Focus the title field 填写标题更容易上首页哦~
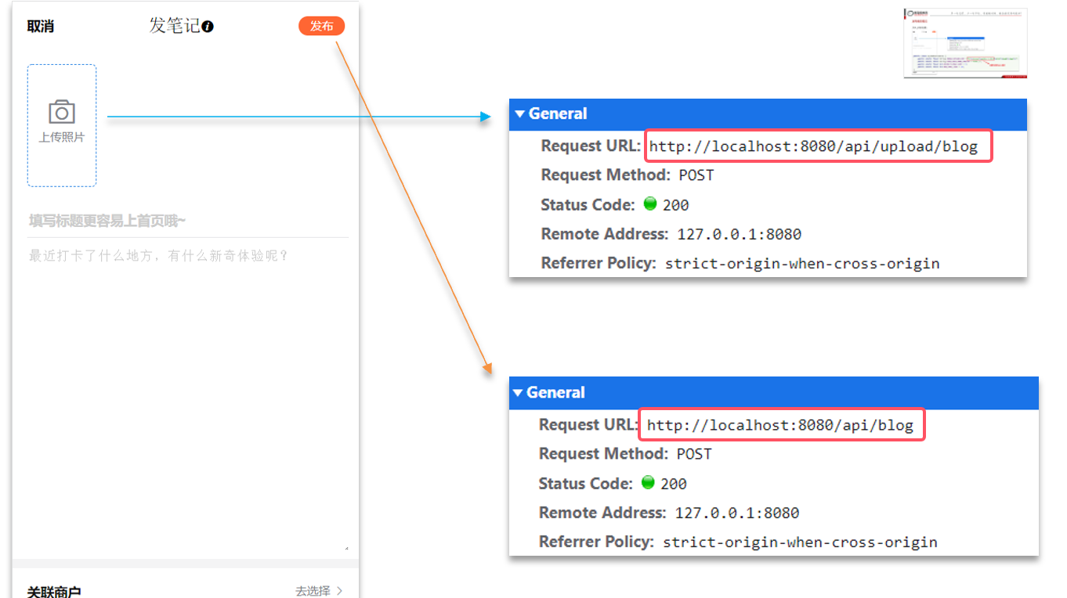The image size is (1067, 598). (x=188, y=222)
